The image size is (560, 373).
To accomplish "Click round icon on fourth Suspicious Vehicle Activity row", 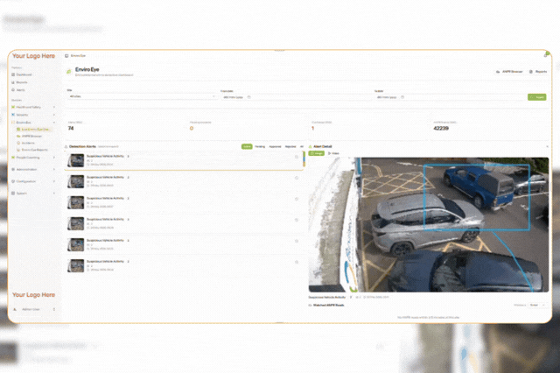I will 297,220.
